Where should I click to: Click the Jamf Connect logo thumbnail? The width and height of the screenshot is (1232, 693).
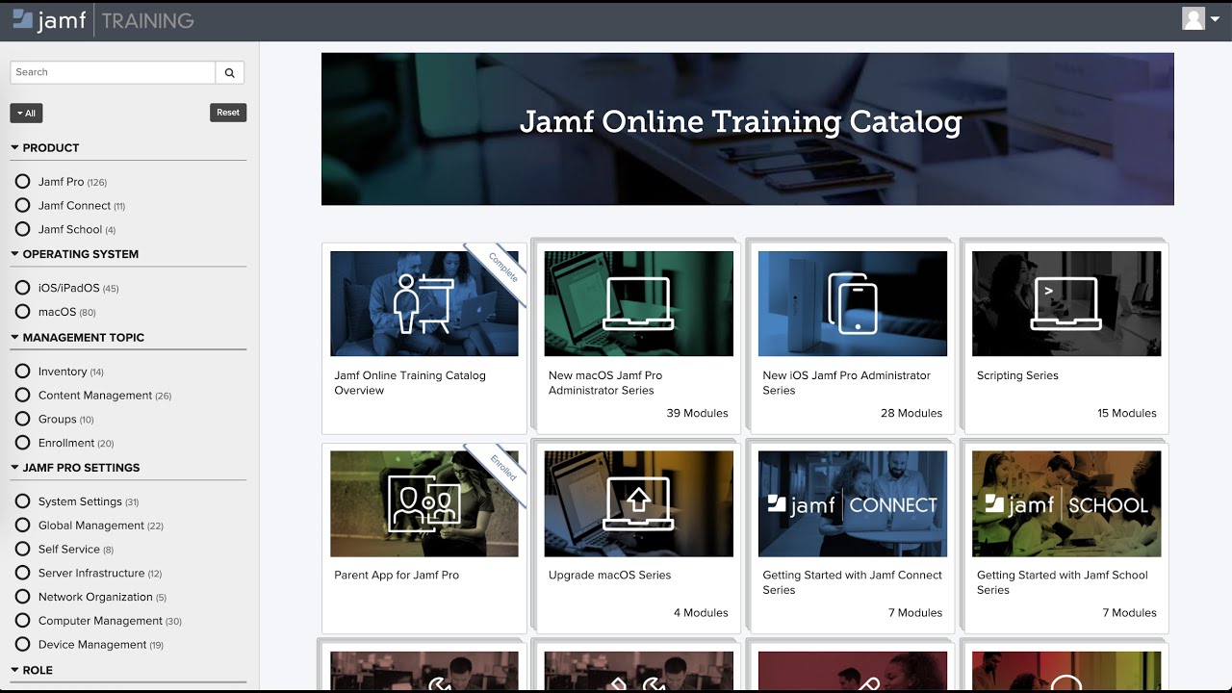tap(852, 503)
